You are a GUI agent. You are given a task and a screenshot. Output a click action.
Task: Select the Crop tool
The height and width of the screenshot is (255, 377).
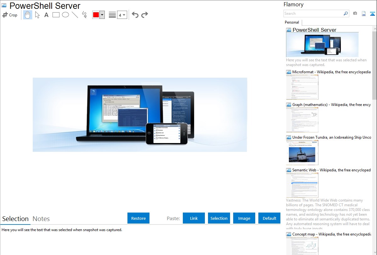click(10, 15)
